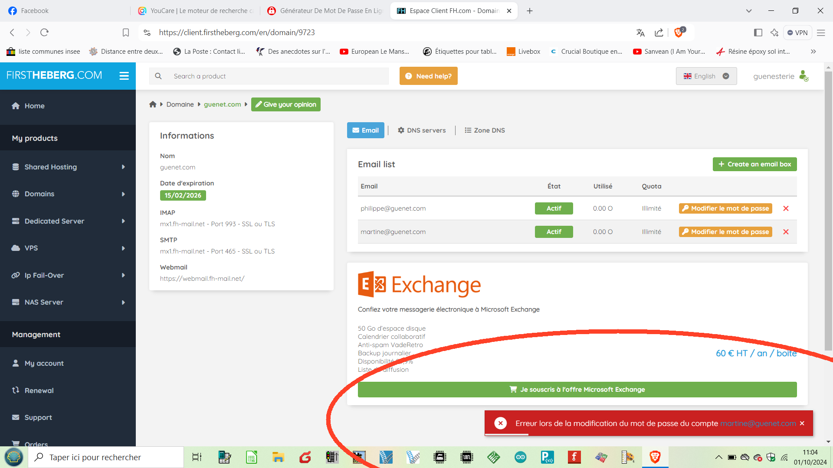Viewport: 833px width, 468px height.
Task: Open a new browser tab
Action: pyautogui.click(x=530, y=11)
